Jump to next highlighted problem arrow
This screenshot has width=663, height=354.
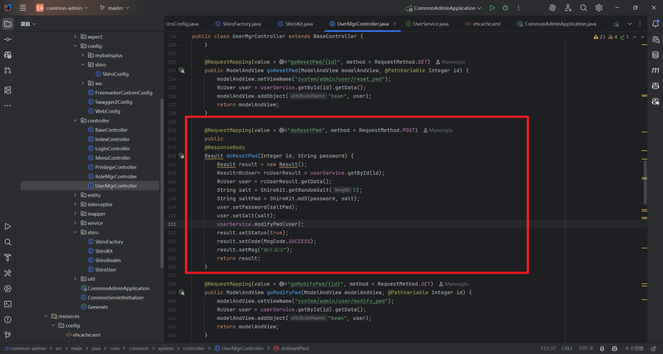tap(643, 37)
